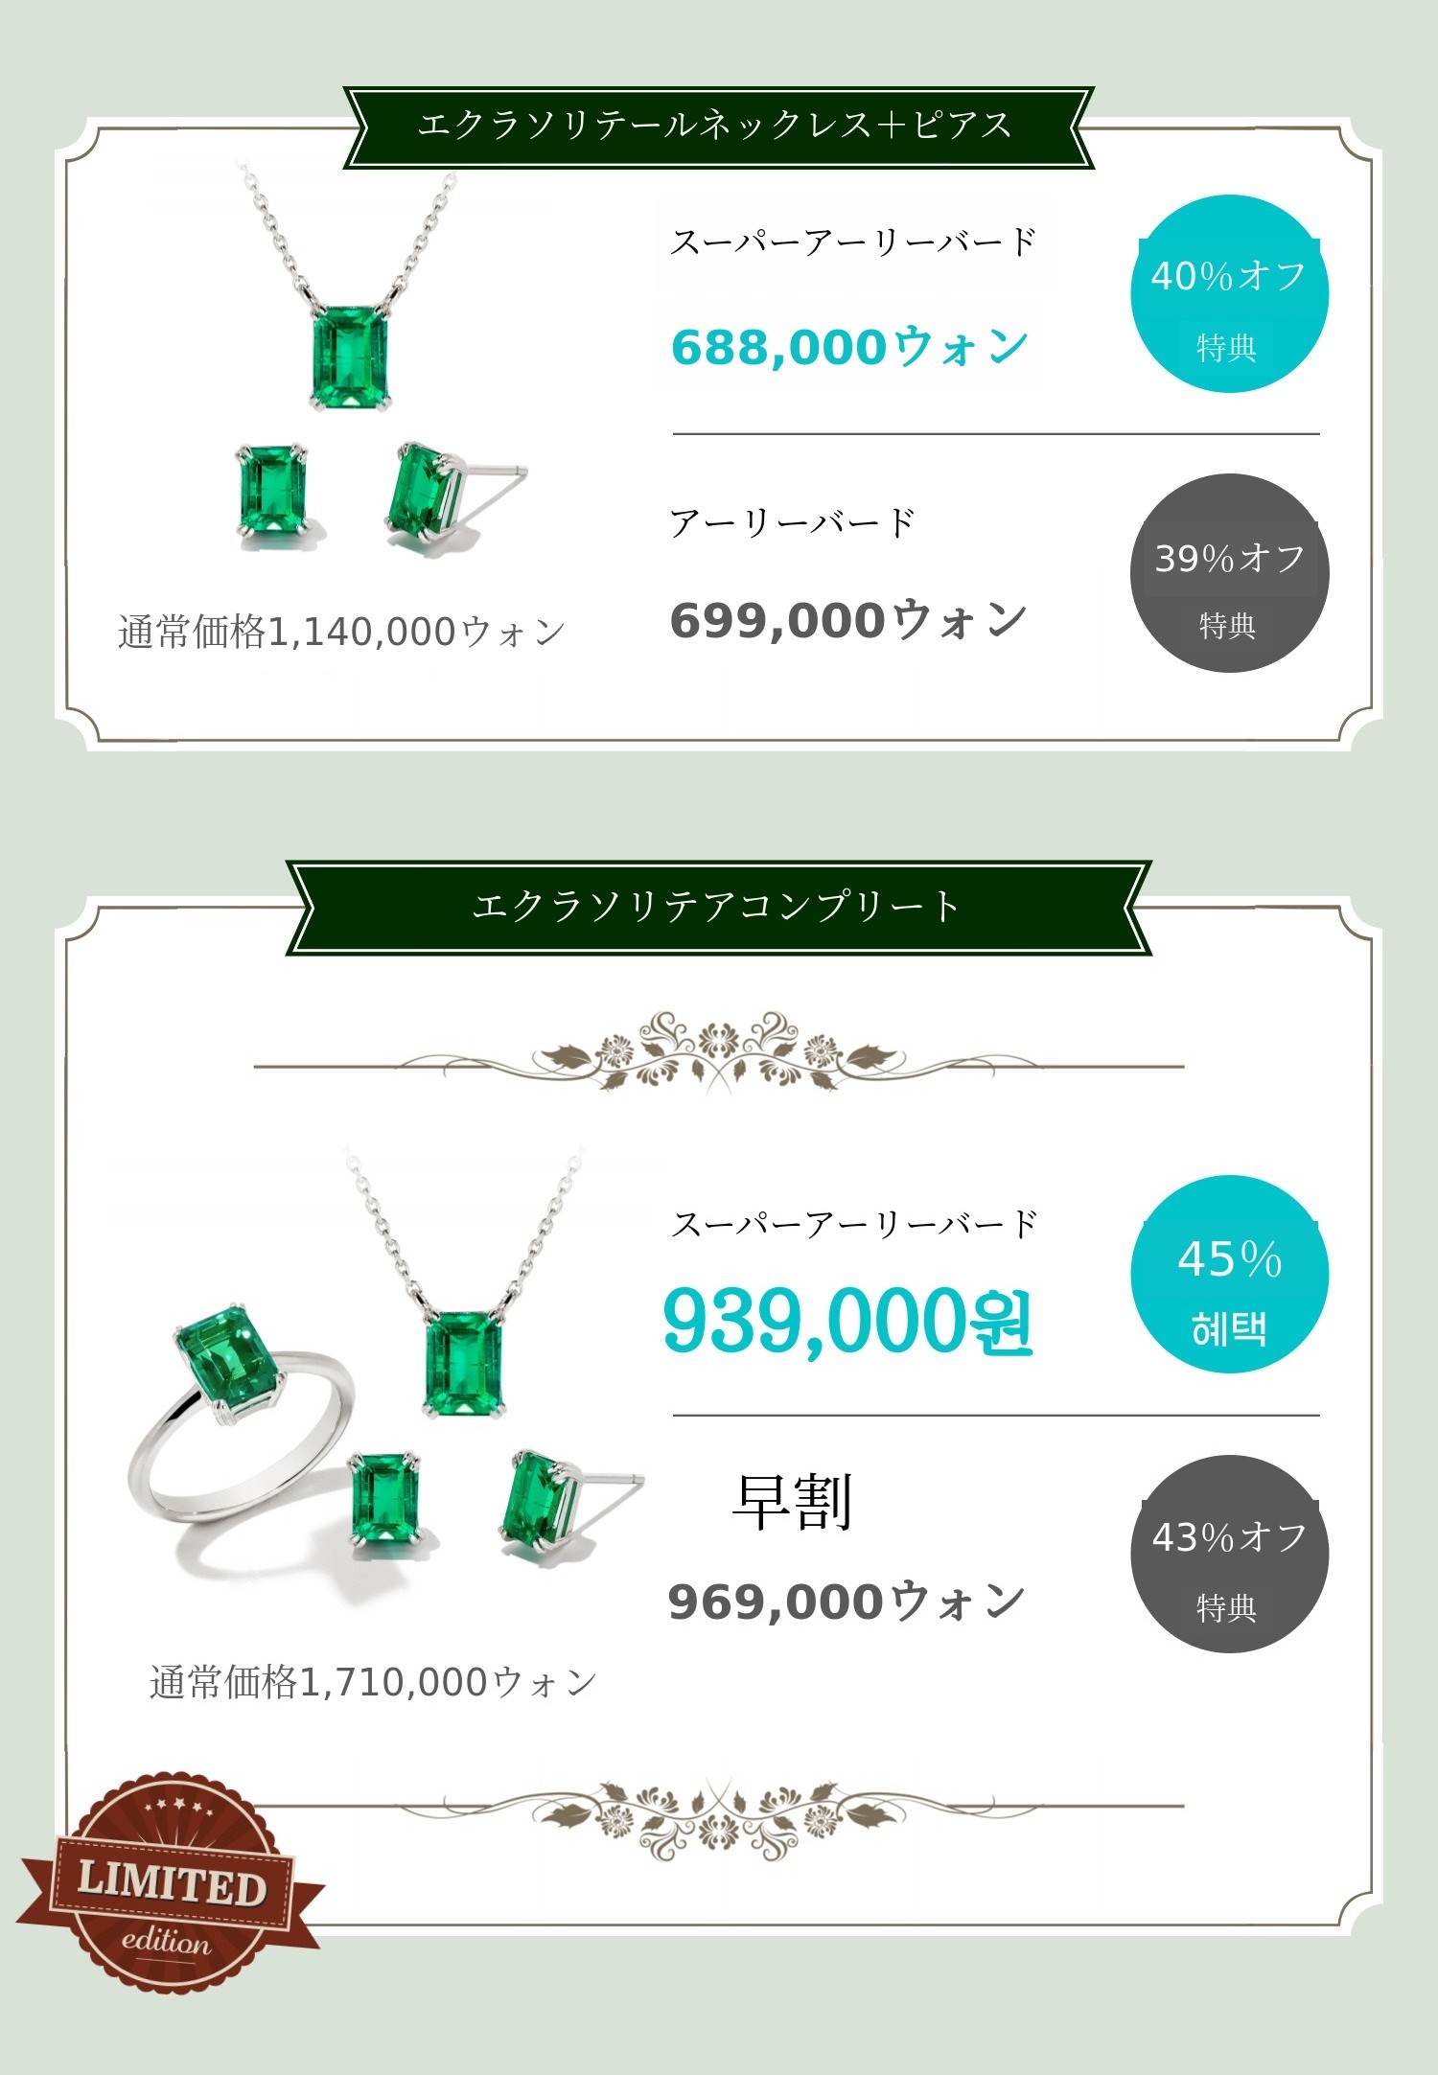Screen dimensions: 1438x2075
Task: Click the gray 43%オフ discount badge
Action: coord(1229,1554)
